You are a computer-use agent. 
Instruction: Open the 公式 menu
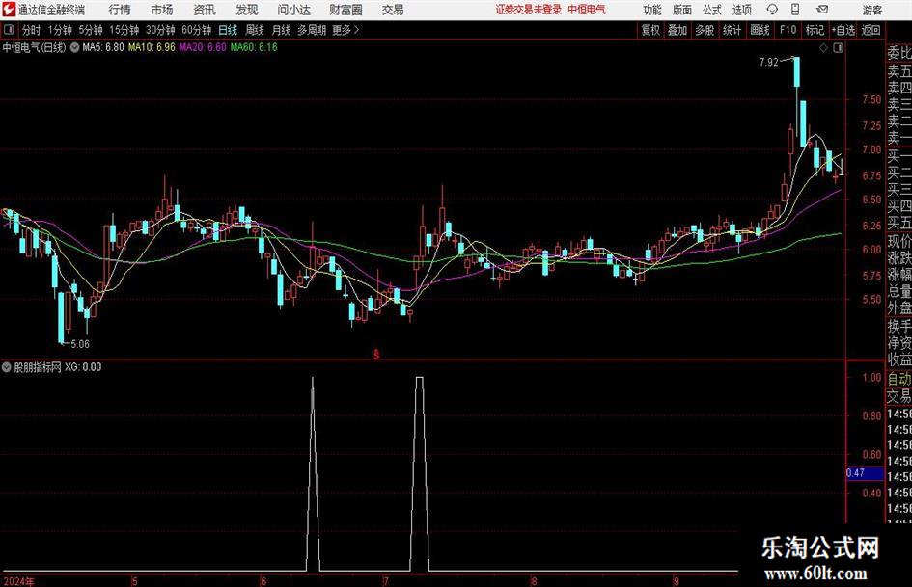click(x=711, y=10)
